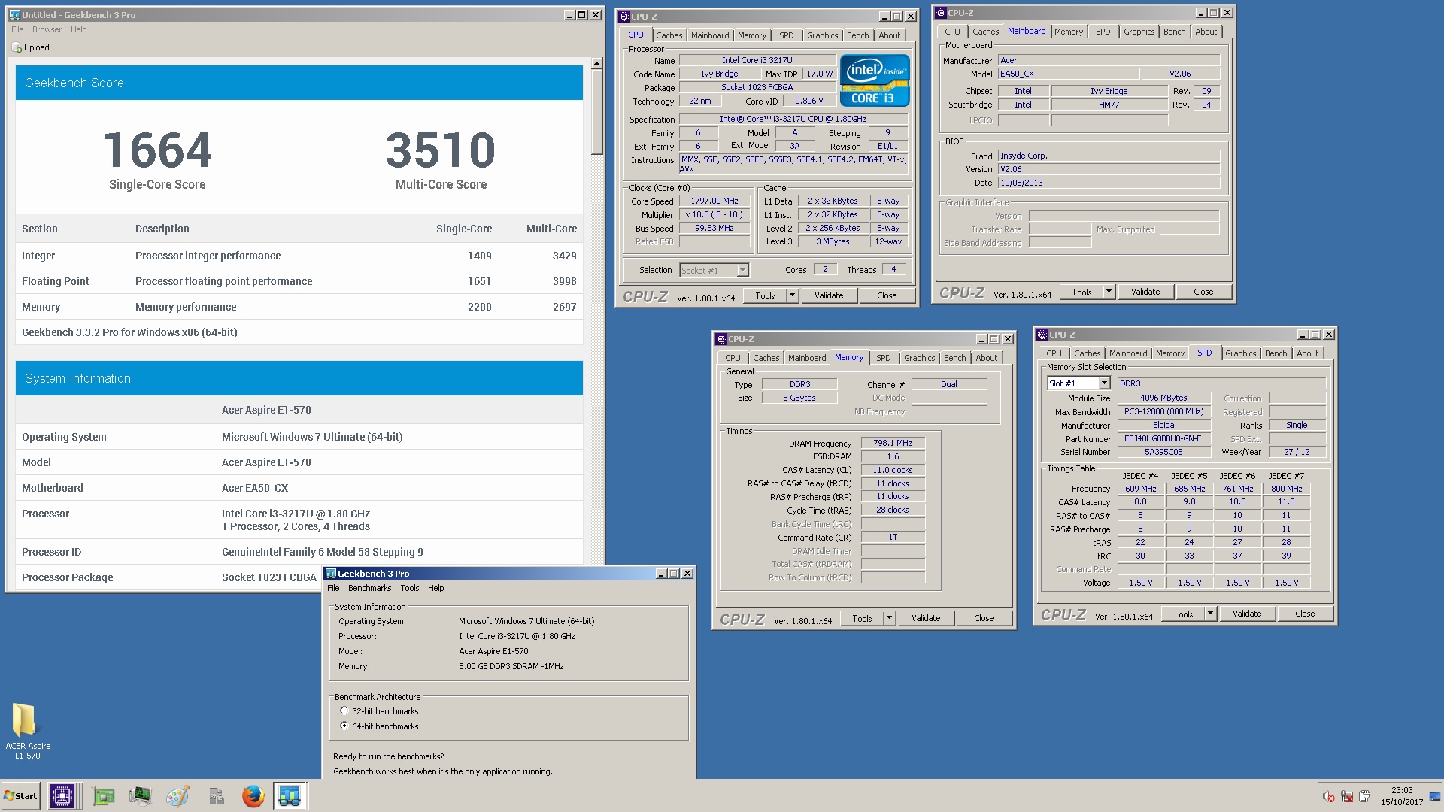Click Validate in CPU-Z CPU window
The height and width of the screenshot is (812, 1444).
[829, 296]
